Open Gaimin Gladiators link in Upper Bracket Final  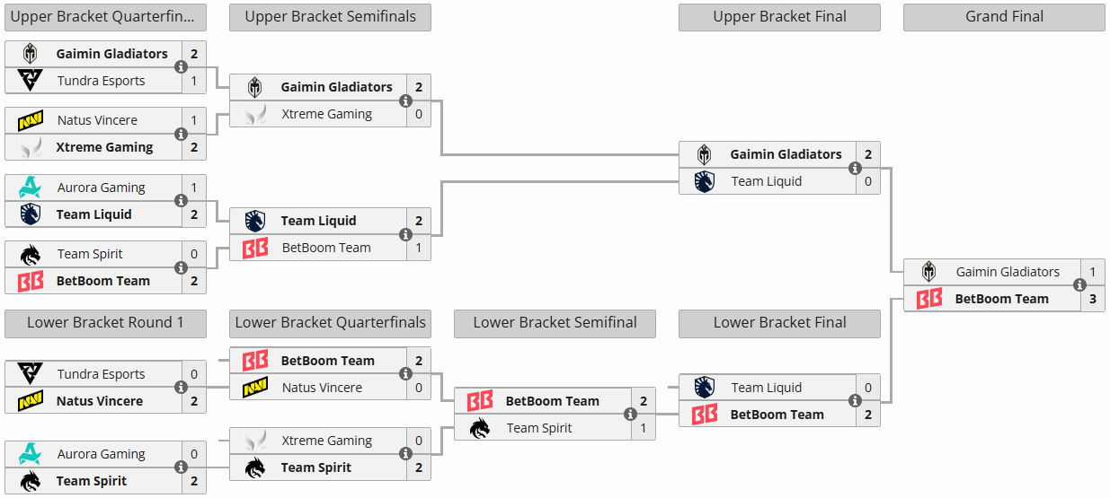pos(786,154)
